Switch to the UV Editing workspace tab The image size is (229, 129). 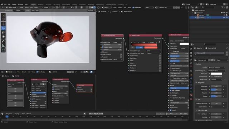pos(57,5)
